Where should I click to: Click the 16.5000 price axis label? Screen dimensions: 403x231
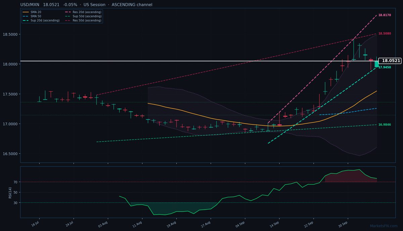click(10, 154)
